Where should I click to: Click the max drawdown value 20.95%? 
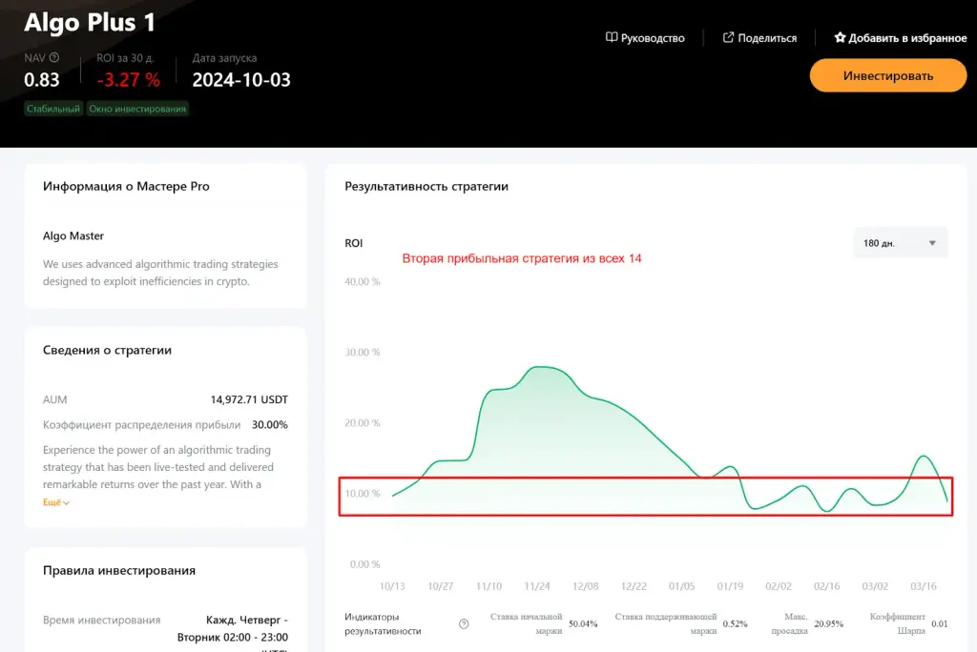829,624
